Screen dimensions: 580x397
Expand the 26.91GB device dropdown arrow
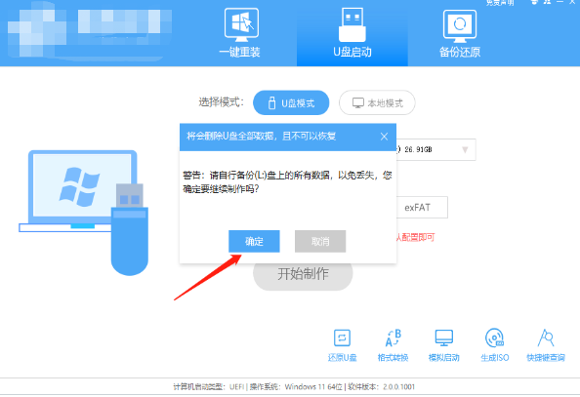(465, 149)
